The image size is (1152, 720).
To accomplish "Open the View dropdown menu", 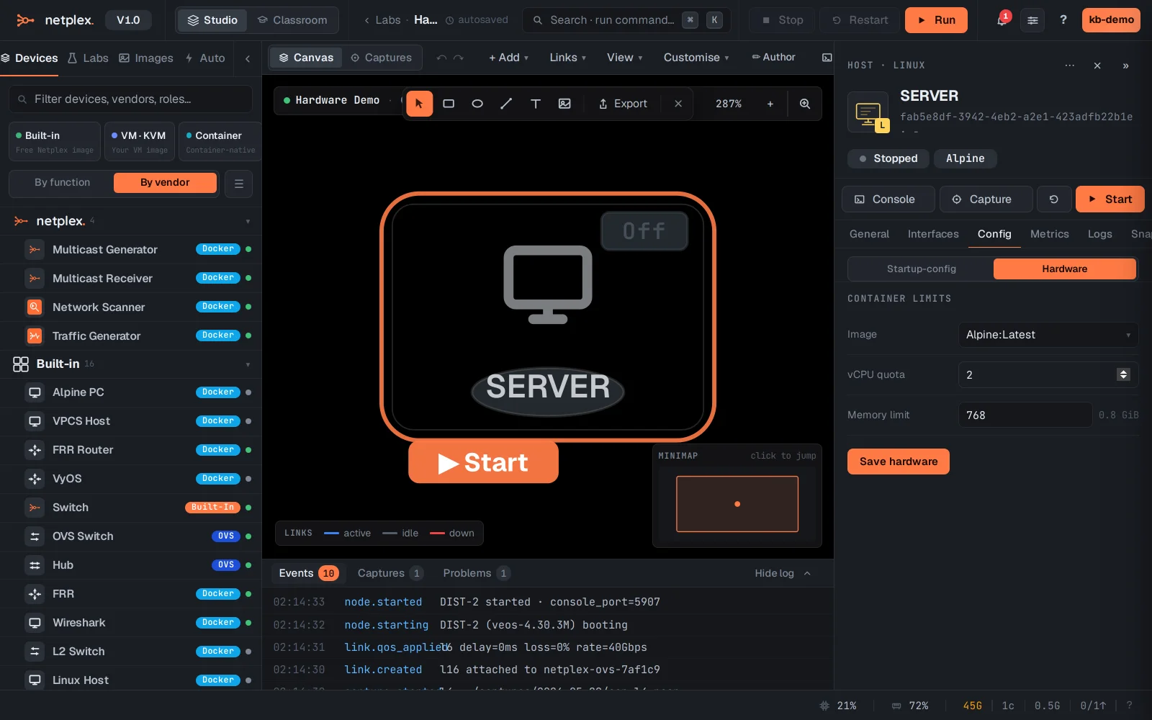I will coord(624,58).
